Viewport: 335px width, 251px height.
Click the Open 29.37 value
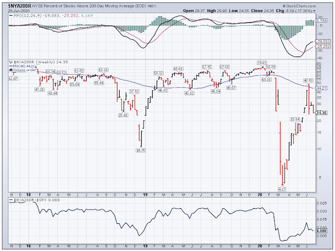point(194,10)
